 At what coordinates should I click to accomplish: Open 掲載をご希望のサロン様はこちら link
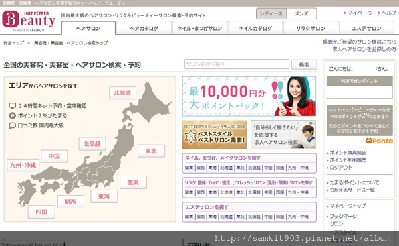(359, 42)
